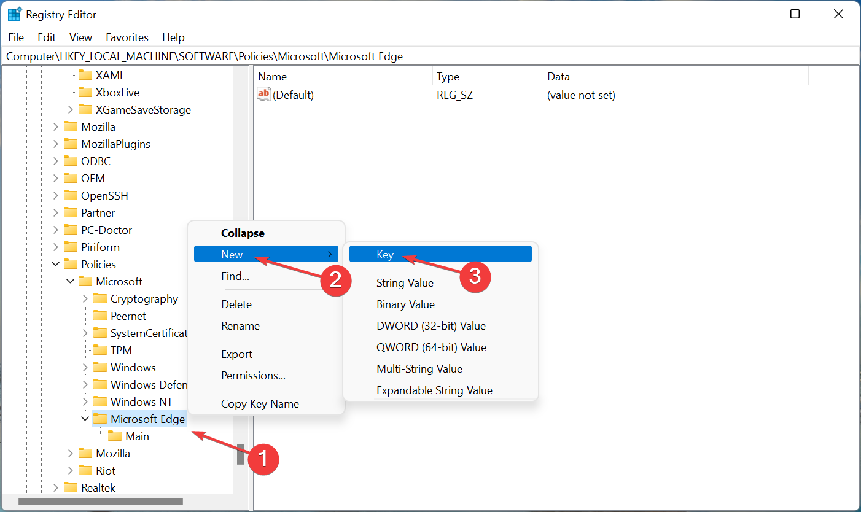Open the File menu

tap(16, 37)
